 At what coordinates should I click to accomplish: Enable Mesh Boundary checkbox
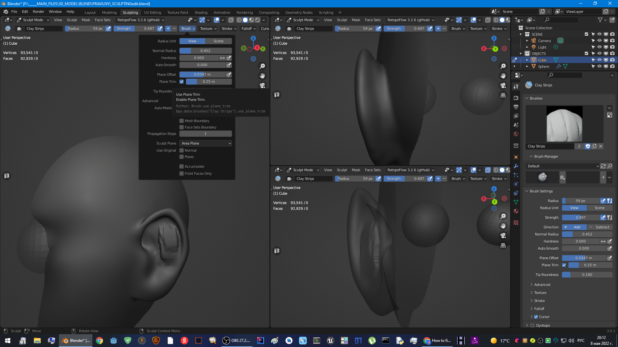[182, 121]
